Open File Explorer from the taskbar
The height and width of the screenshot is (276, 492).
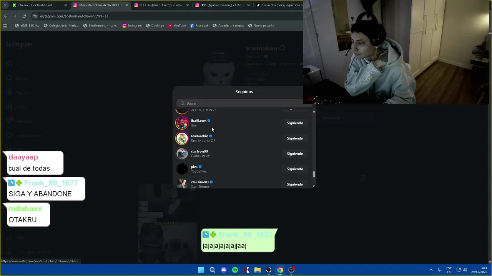[x=258, y=270]
